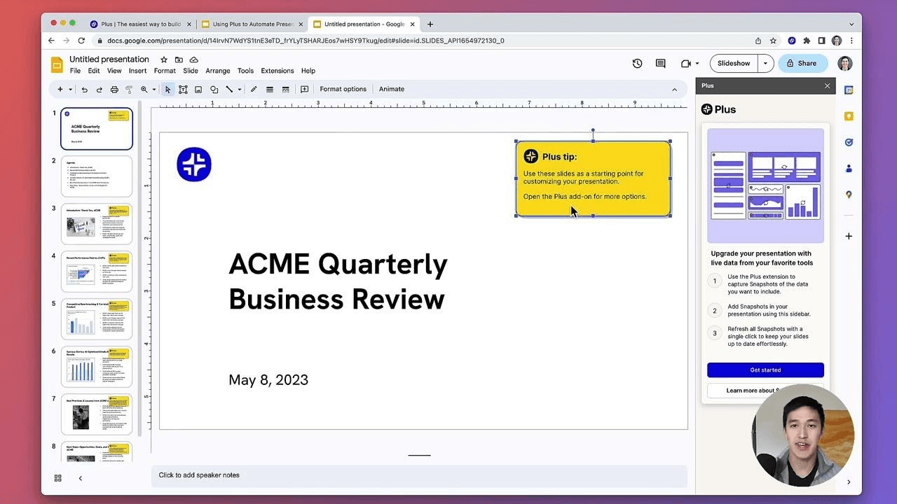Open the Slideshow options dropdown arrow
Viewport: 897px width, 504px height.
pos(765,64)
